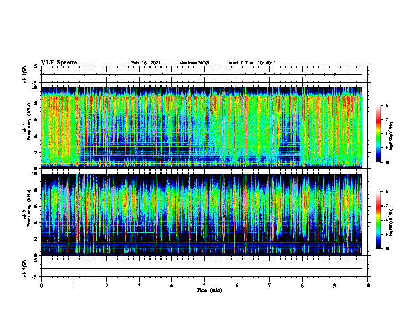The width and height of the screenshot is (414, 320).
Task: Select the ch.1 spectrogram panel
Action: [x=202, y=128]
